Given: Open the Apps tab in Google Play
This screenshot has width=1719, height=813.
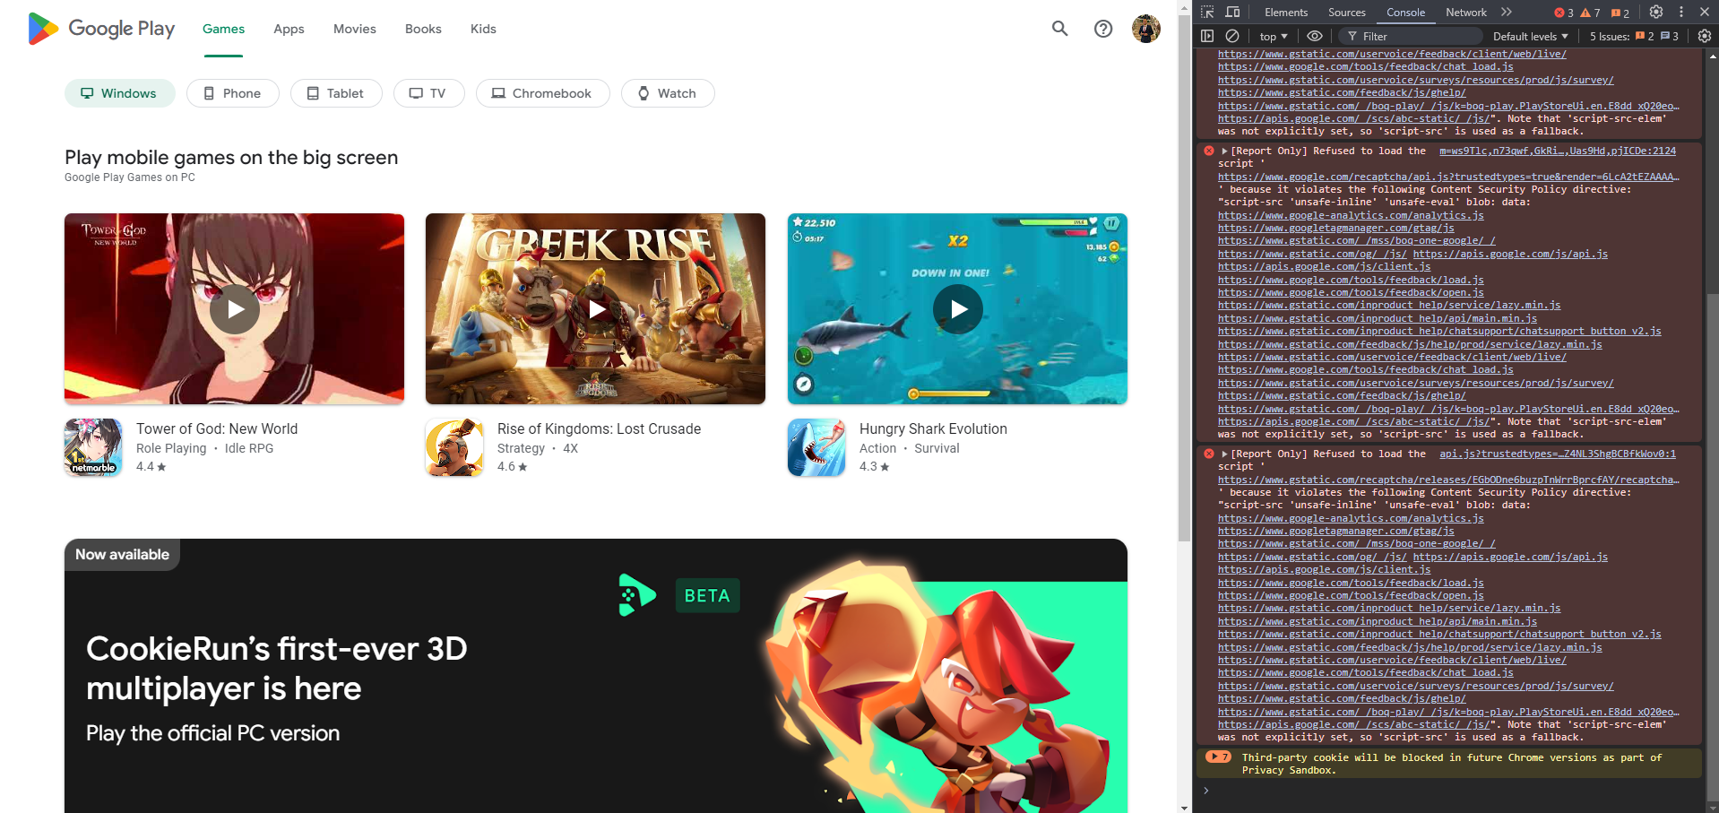Looking at the screenshot, I should point(289,29).
